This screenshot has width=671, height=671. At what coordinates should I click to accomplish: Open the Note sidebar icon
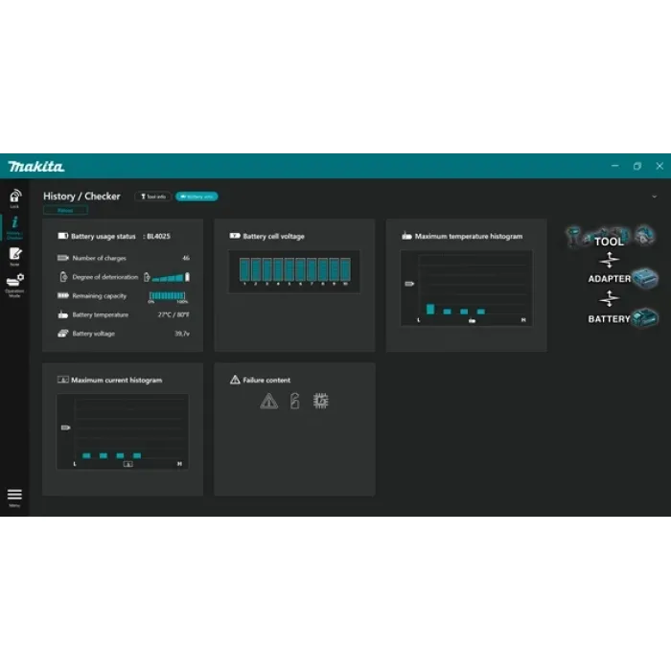[x=14, y=255]
